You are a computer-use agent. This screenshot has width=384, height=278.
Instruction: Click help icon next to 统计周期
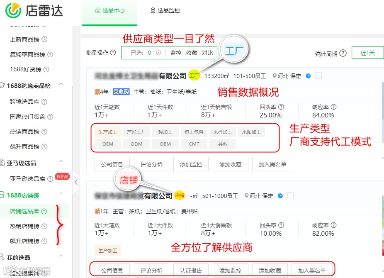[343, 53]
